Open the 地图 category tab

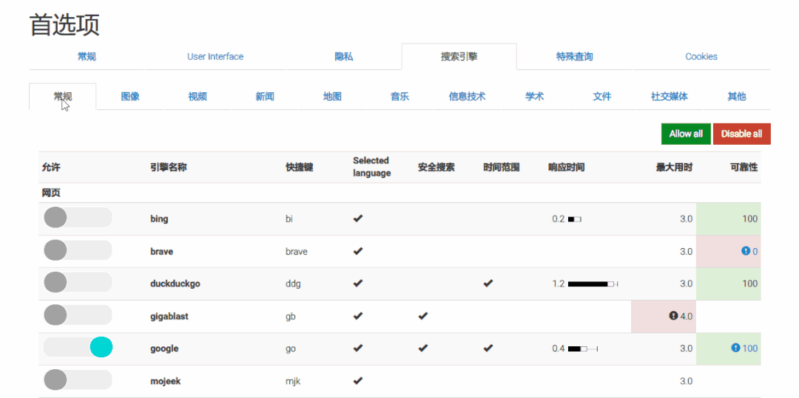(332, 97)
